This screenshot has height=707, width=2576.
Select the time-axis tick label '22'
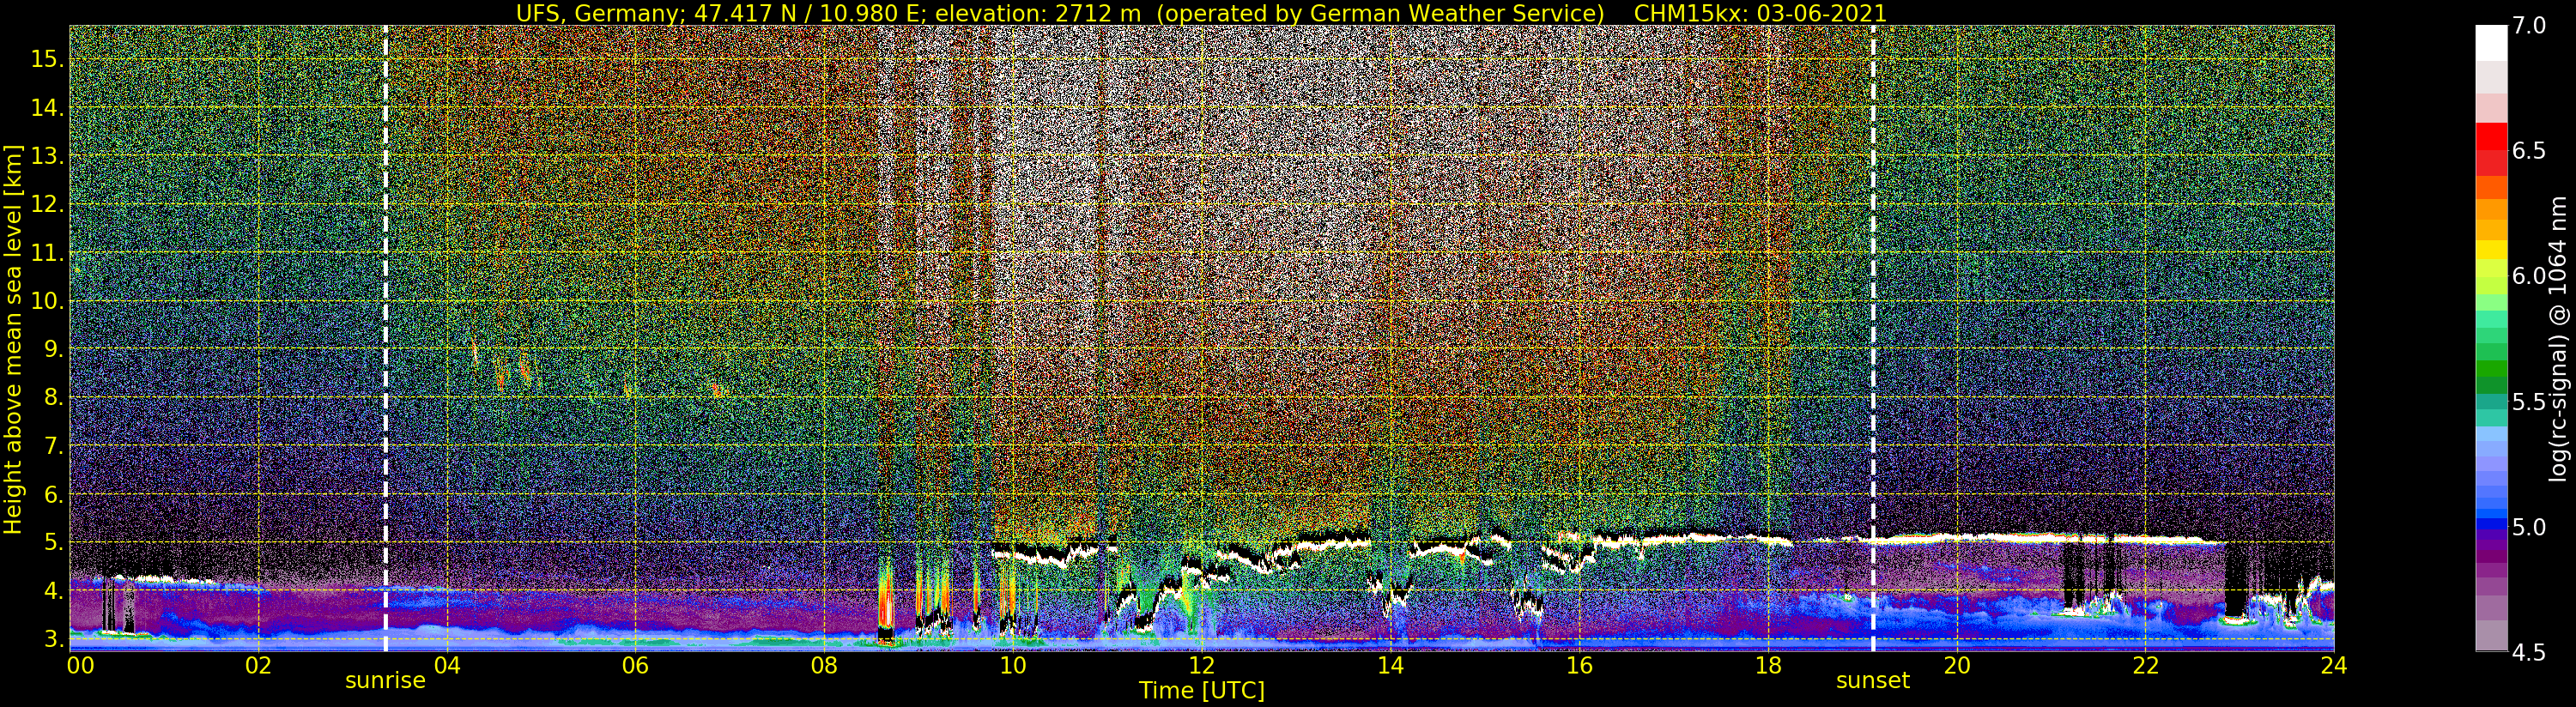point(2145,665)
